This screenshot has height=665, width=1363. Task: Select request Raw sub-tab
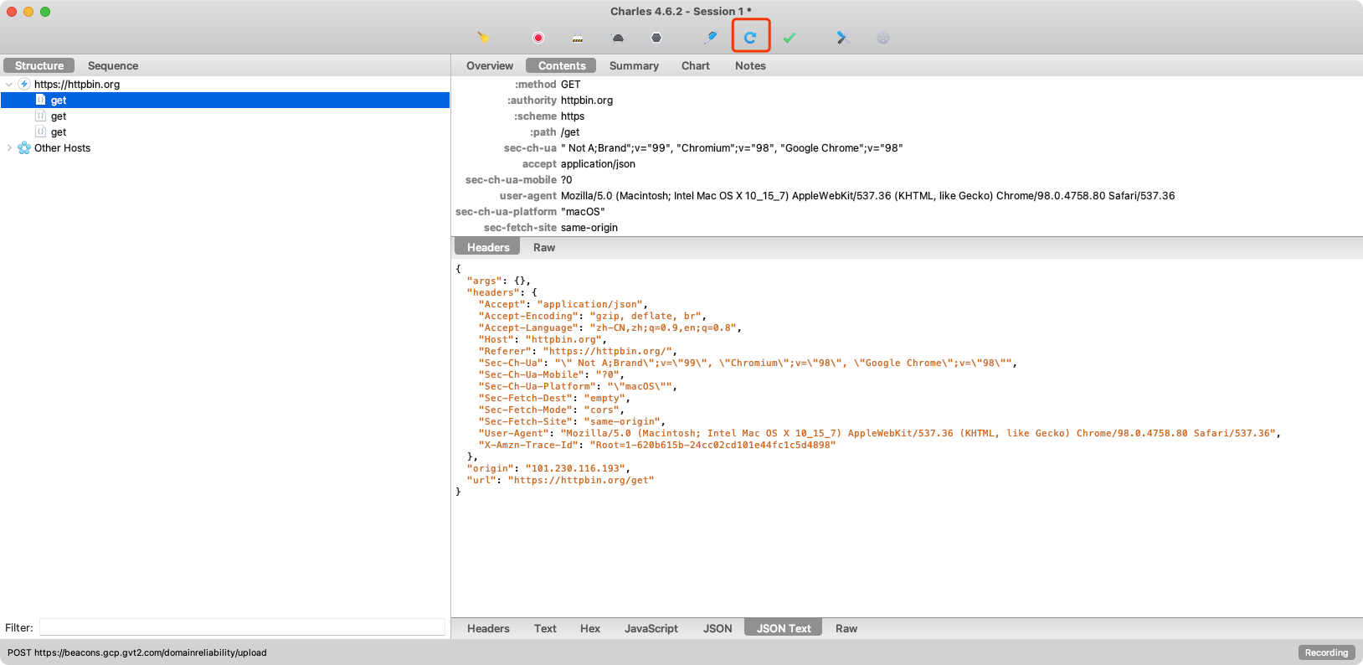[x=544, y=247]
